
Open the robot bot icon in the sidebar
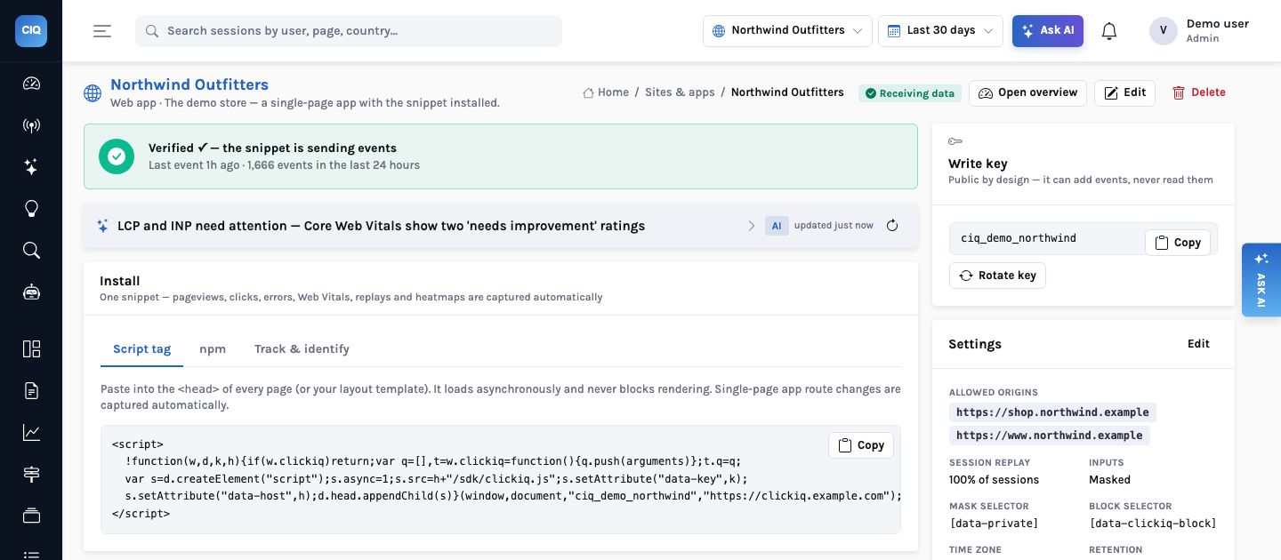click(31, 292)
